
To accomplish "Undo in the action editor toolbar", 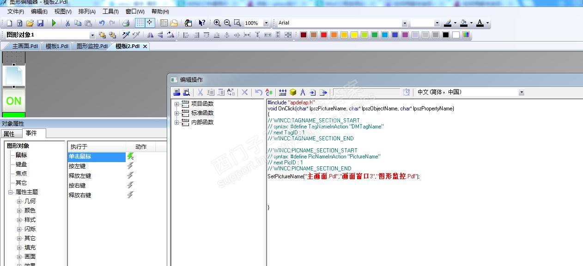I will 259,92.
